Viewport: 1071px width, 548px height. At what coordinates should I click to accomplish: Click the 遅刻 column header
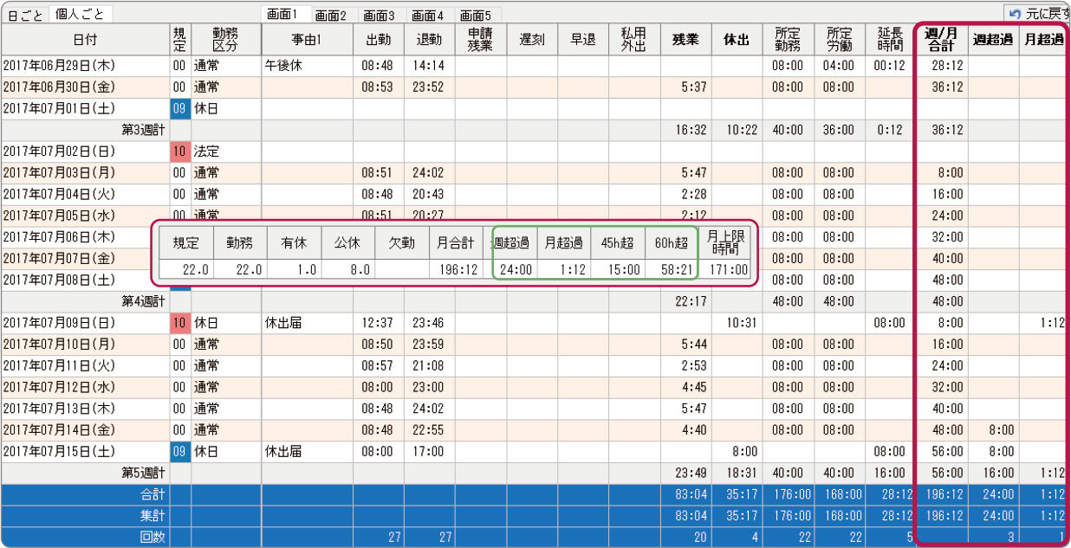coord(531,40)
